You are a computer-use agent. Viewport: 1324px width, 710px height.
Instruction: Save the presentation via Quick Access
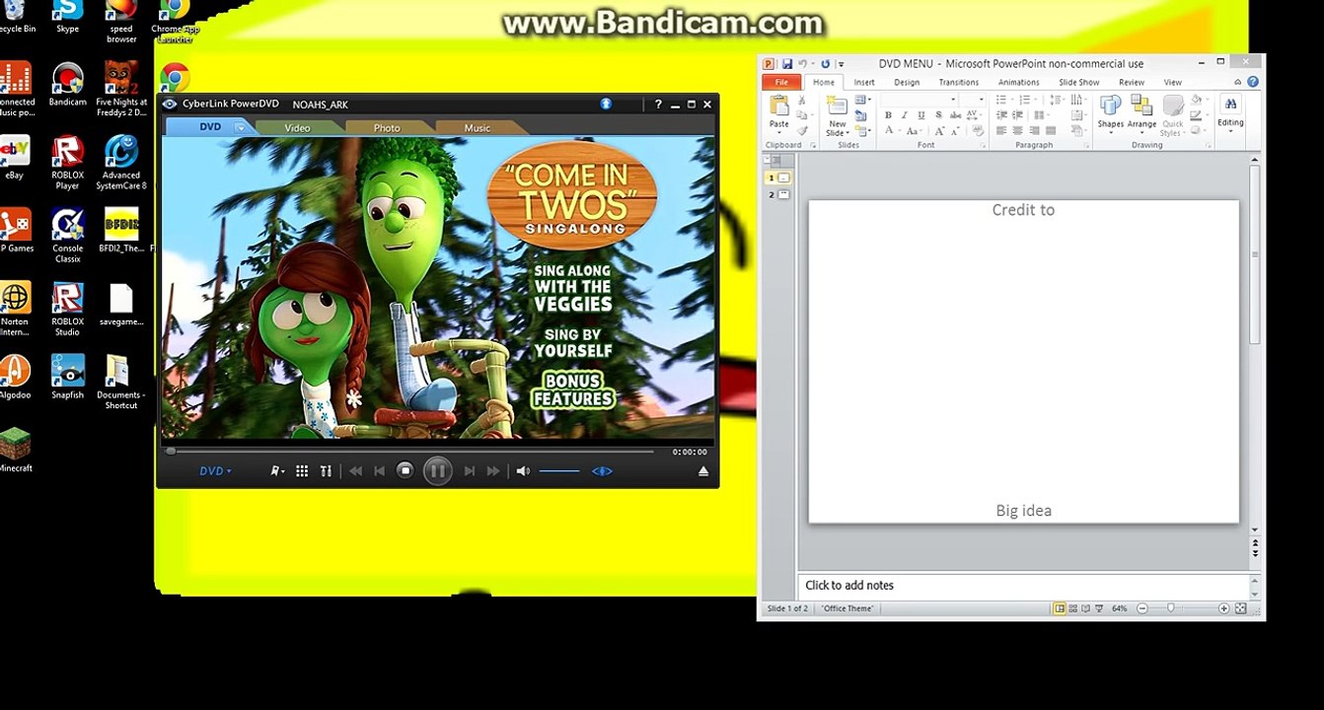click(x=786, y=64)
